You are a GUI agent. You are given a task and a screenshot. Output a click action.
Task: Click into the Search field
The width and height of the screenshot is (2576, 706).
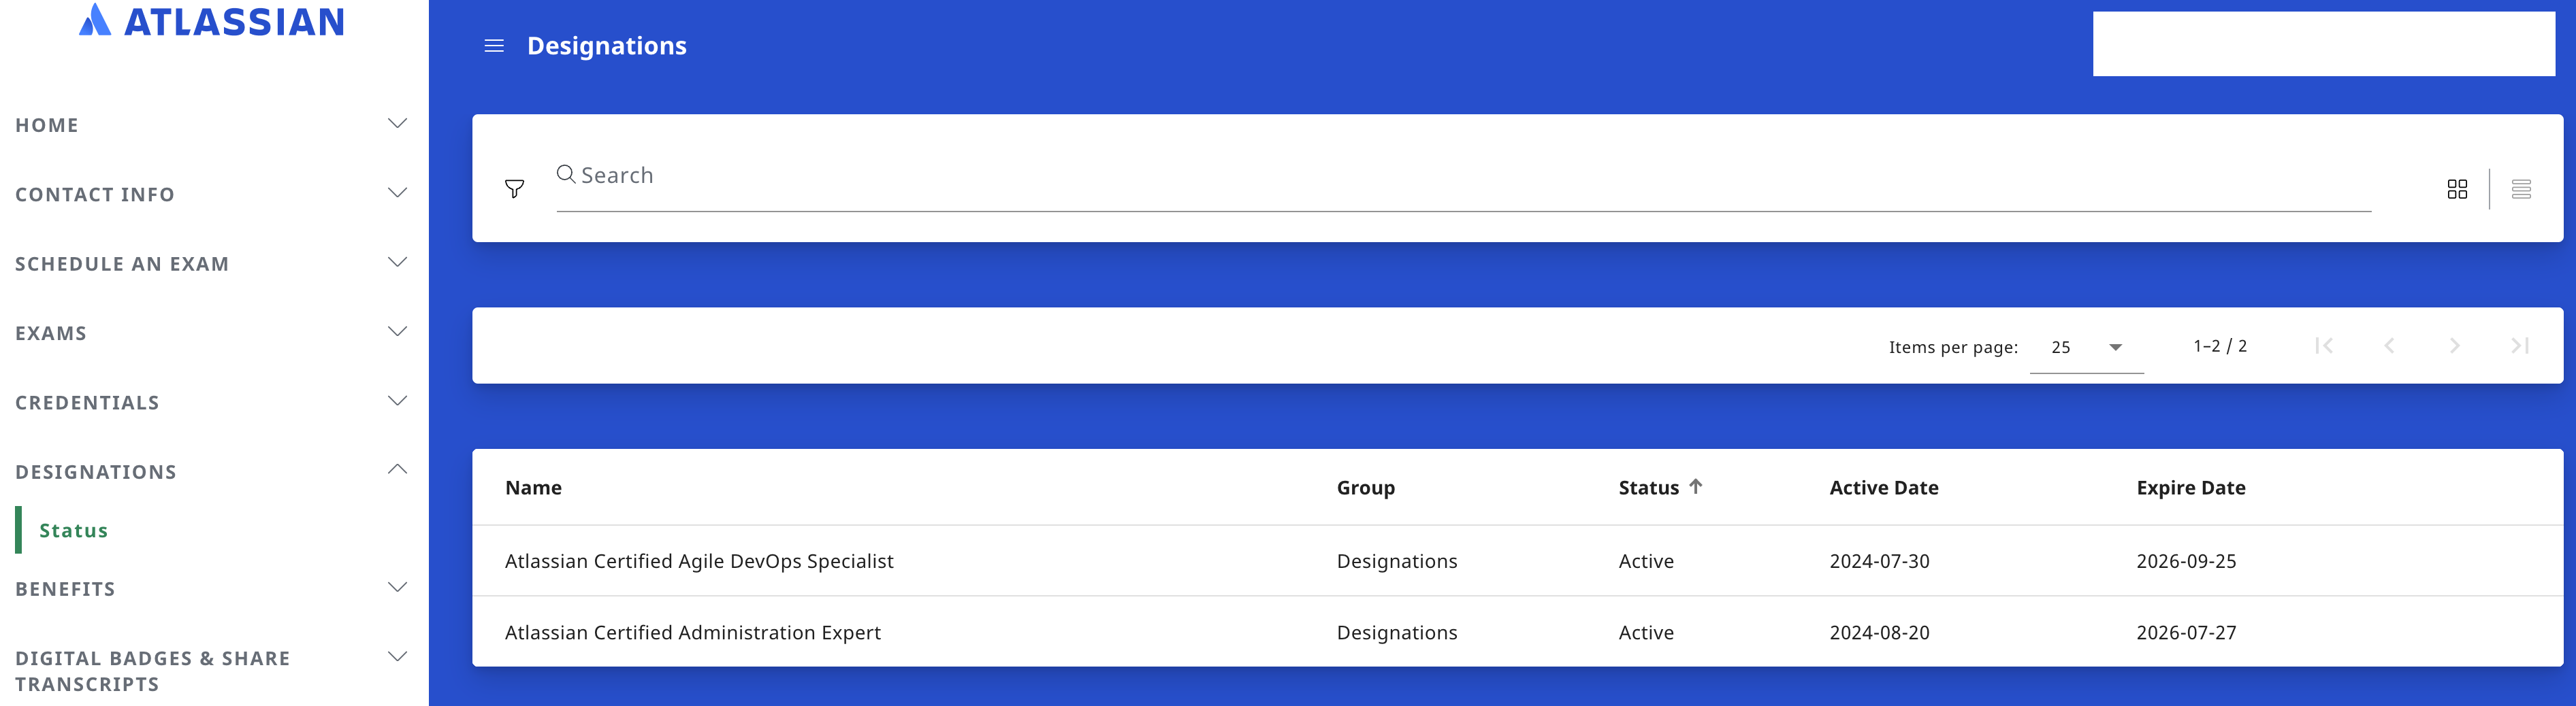click(1463, 175)
